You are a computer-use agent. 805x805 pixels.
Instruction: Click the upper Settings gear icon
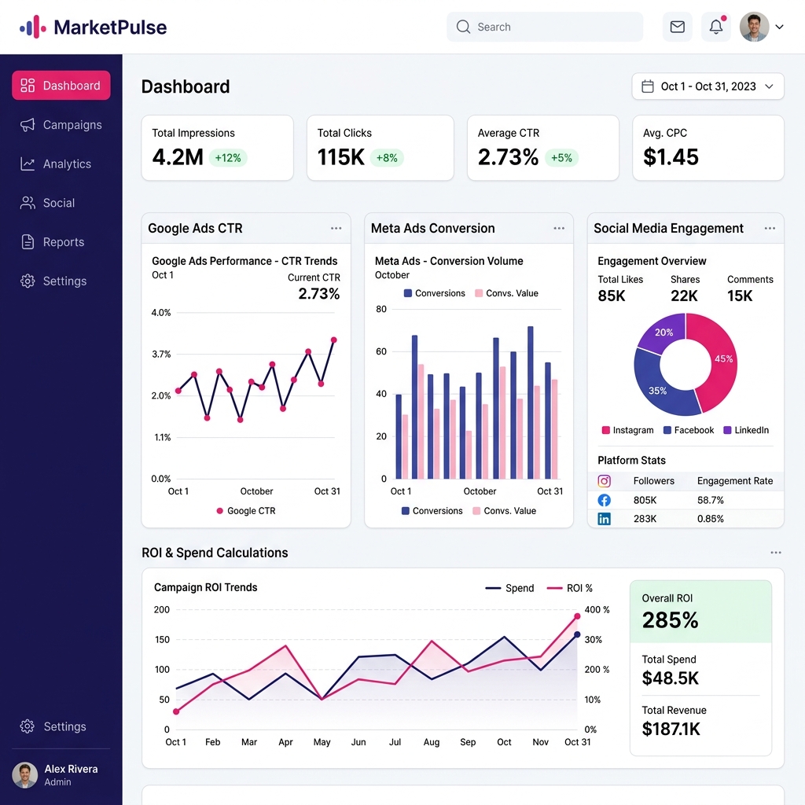pyautogui.click(x=28, y=281)
